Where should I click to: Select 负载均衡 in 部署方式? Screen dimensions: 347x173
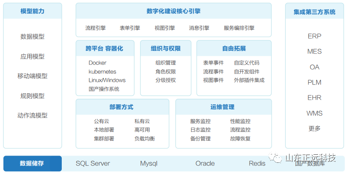tap(145, 139)
